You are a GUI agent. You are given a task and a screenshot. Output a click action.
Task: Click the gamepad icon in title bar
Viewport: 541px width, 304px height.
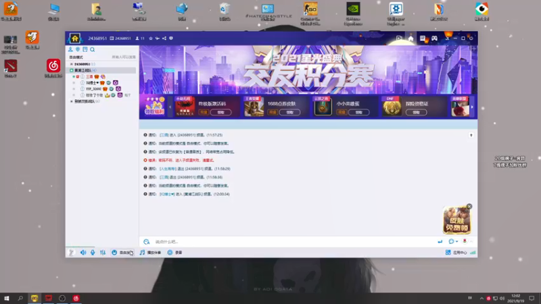click(x=434, y=39)
